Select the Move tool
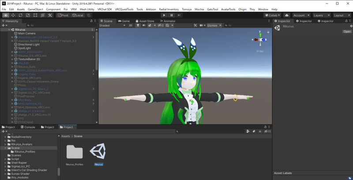Screen dimensions: 353x180 [x=13, y=15]
